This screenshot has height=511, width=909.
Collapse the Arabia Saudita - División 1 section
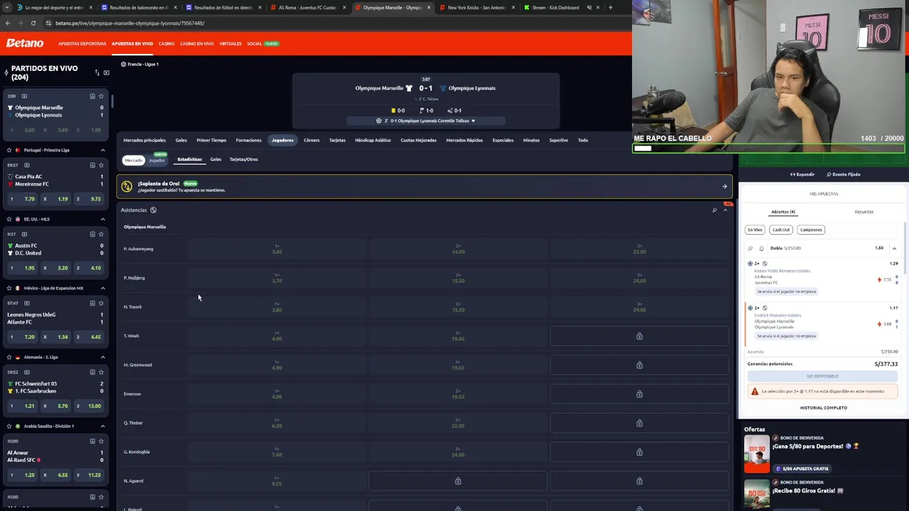pos(102,426)
